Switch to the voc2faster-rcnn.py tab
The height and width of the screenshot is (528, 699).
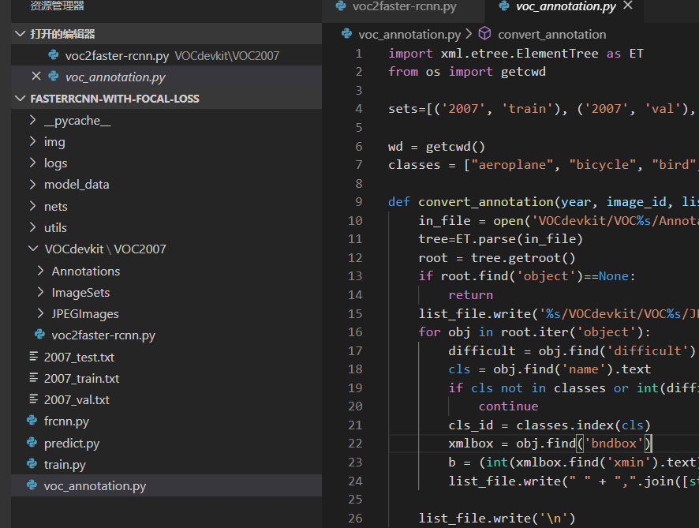pyautogui.click(x=403, y=6)
